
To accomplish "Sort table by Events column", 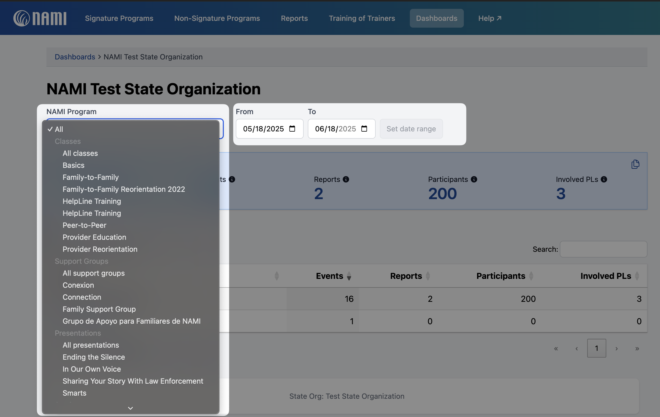I will [x=334, y=276].
